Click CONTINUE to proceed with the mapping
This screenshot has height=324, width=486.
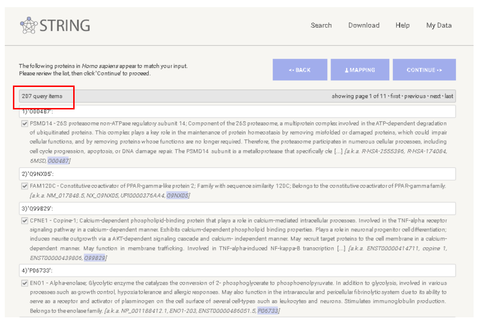(x=424, y=69)
